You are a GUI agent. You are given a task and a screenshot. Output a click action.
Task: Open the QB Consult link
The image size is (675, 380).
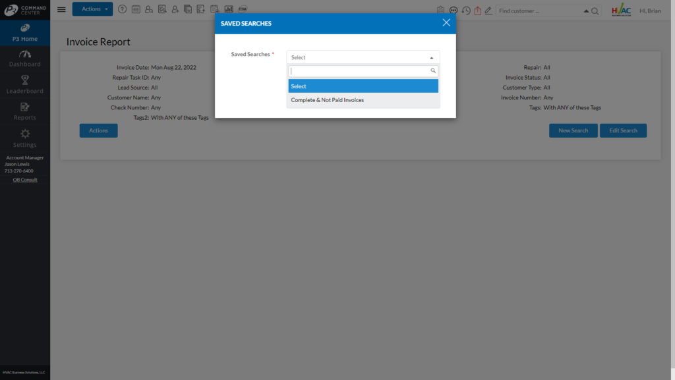coord(25,180)
